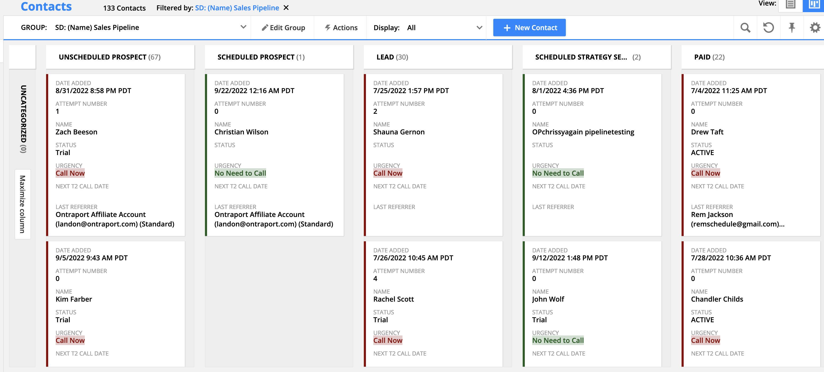Click No Need to Call on Christian Wilson
Screen dimensions: 824x372
pyautogui.click(x=240, y=173)
